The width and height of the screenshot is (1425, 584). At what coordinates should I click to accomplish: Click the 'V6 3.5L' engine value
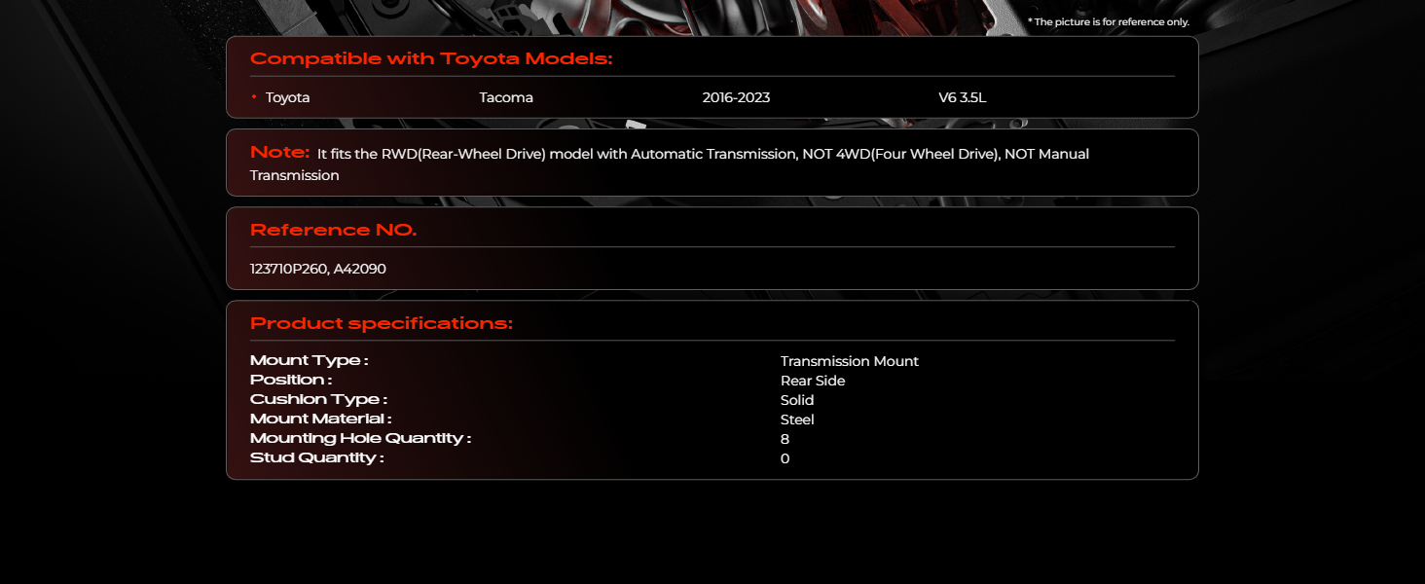[963, 97]
